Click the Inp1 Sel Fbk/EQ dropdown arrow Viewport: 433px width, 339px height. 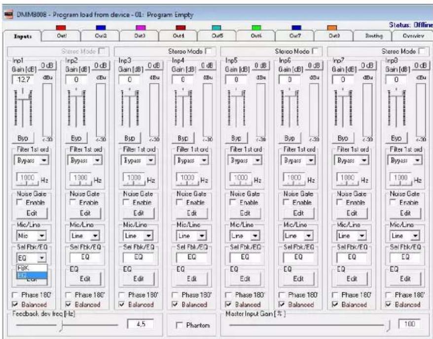[42, 258]
